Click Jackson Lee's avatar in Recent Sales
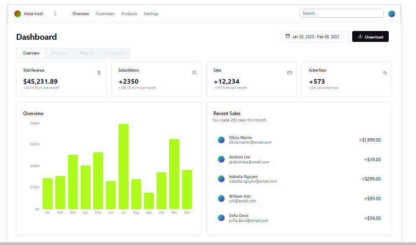 click(x=221, y=159)
